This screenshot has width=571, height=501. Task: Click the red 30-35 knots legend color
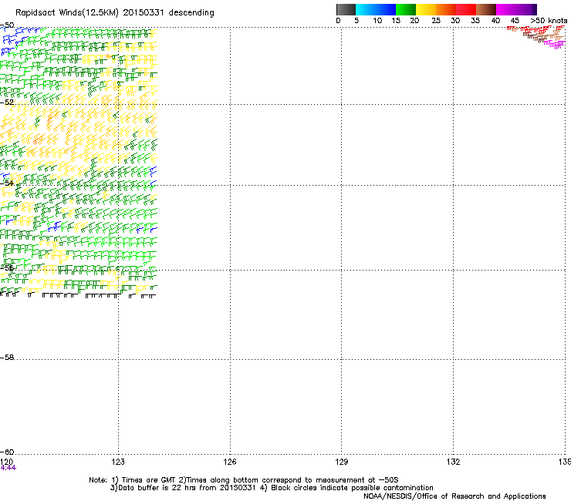[x=466, y=9]
